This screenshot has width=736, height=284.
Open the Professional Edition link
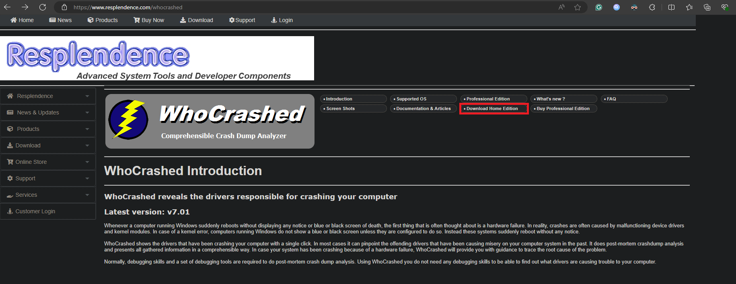pos(494,99)
